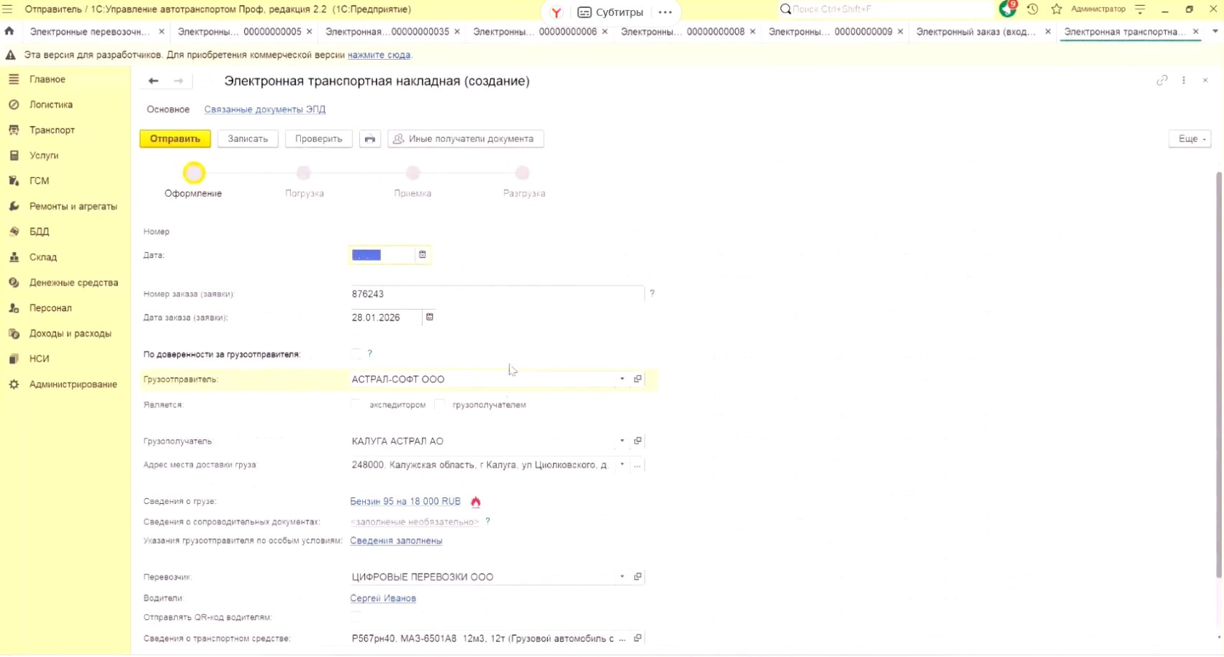Image resolution: width=1224 pixels, height=657 pixels.
Task: Check the грузополучателем checkbox
Action: (439, 404)
